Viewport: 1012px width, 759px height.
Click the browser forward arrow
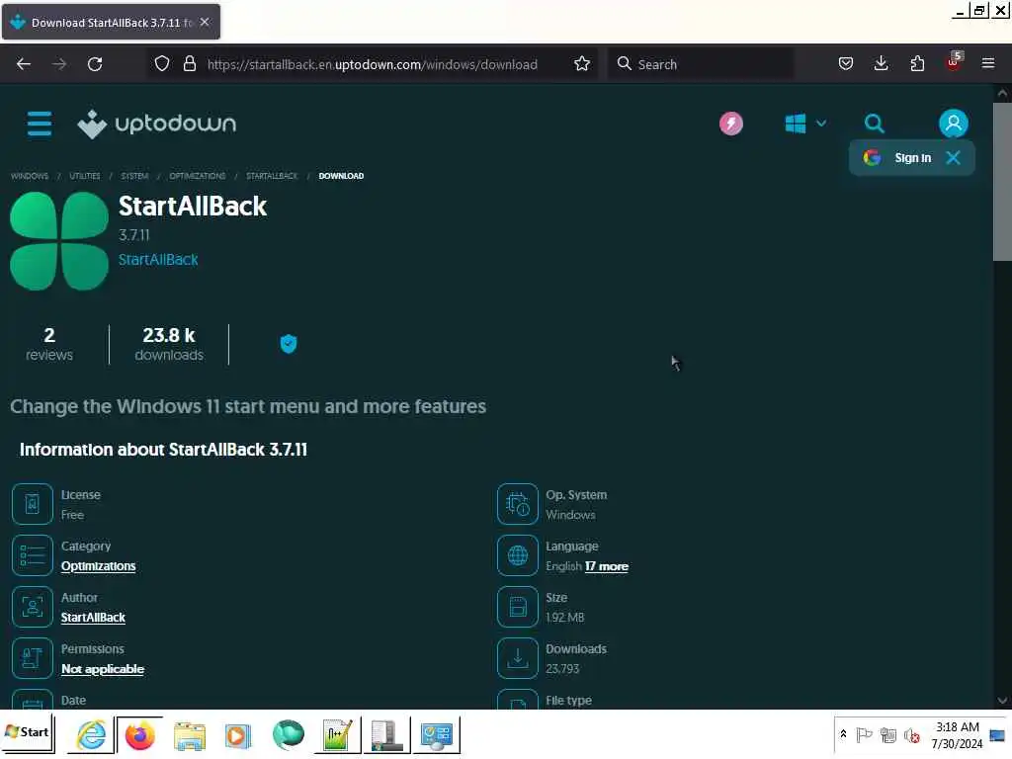coord(59,64)
